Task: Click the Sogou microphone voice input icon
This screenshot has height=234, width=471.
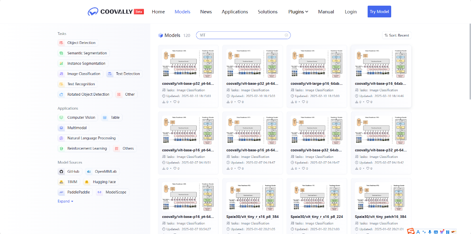Action: tap(430, 231)
